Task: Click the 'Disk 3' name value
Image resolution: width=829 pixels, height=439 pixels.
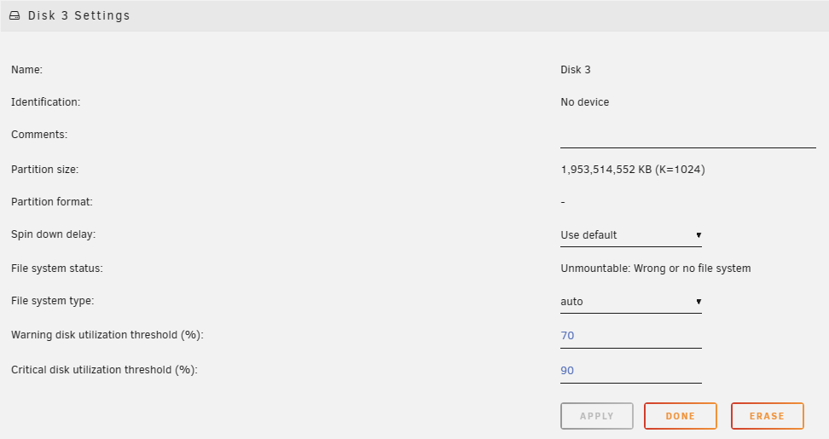Action: pyautogui.click(x=575, y=70)
